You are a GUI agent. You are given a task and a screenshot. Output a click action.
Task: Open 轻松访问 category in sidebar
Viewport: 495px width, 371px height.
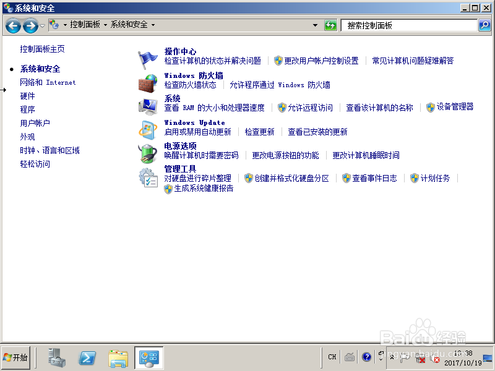point(35,164)
